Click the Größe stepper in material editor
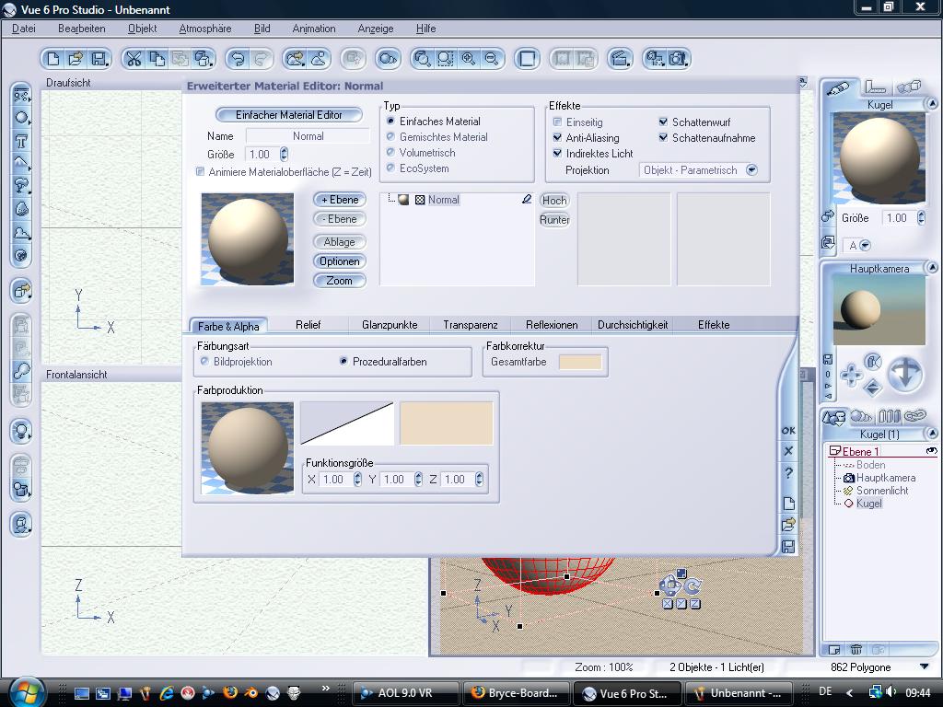 tap(284, 154)
